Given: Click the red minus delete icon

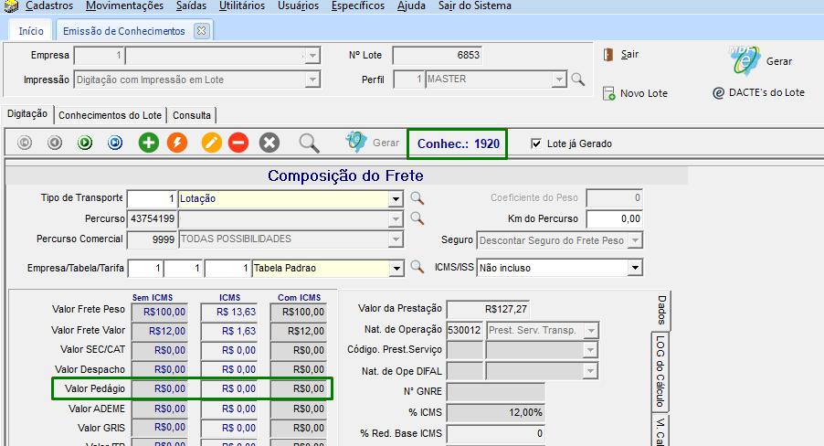Looking at the screenshot, I should [x=238, y=143].
